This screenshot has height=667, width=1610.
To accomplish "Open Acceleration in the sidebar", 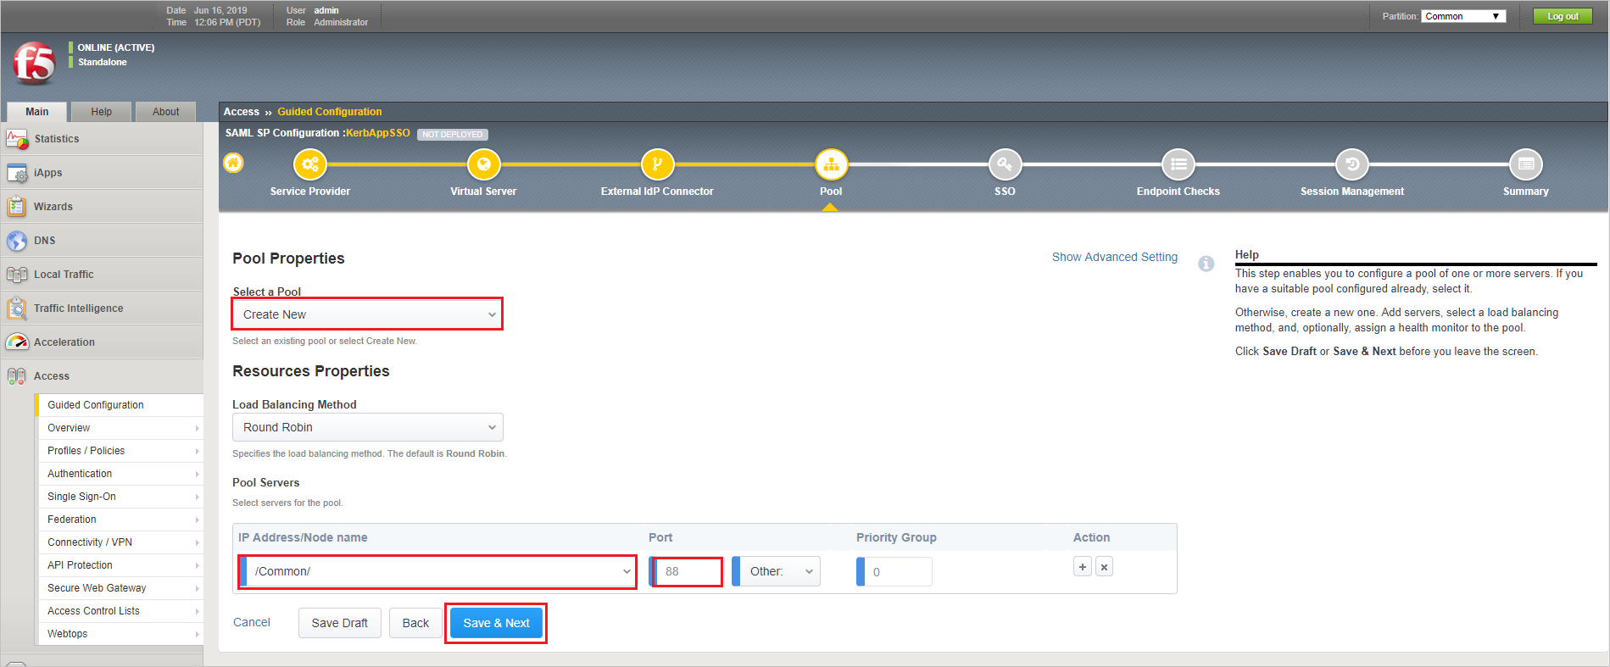I will (x=102, y=342).
